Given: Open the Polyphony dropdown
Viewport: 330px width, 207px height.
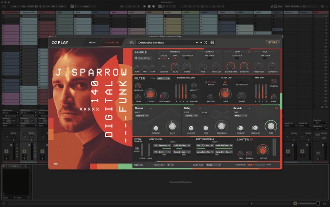Looking at the screenshot, I should pyautogui.click(x=171, y=165).
